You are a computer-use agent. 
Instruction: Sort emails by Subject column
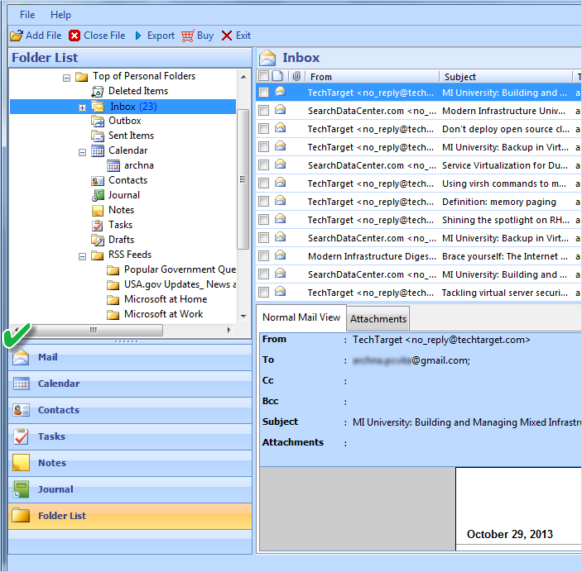(506, 77)
